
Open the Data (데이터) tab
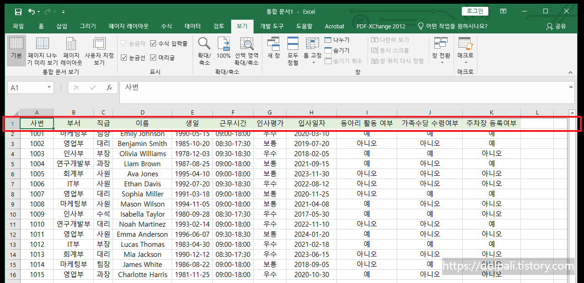point(193,26)
